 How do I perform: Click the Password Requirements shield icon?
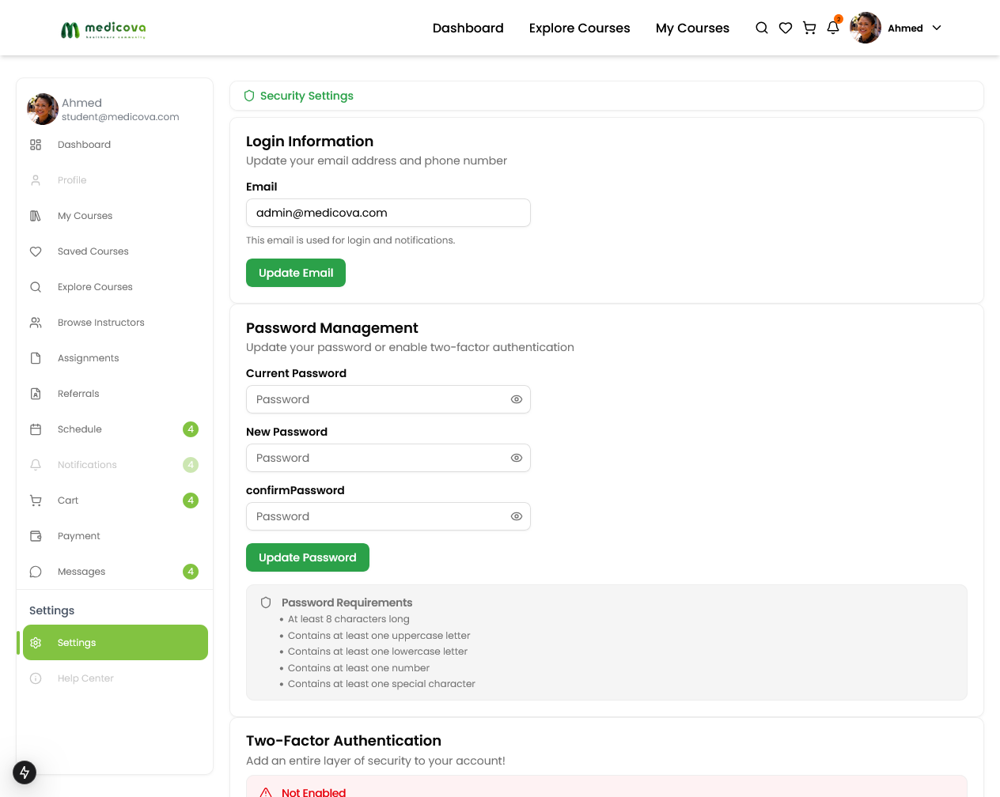266,602
